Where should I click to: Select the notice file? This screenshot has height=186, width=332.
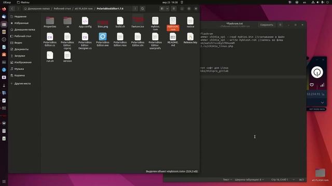[190, 22]
